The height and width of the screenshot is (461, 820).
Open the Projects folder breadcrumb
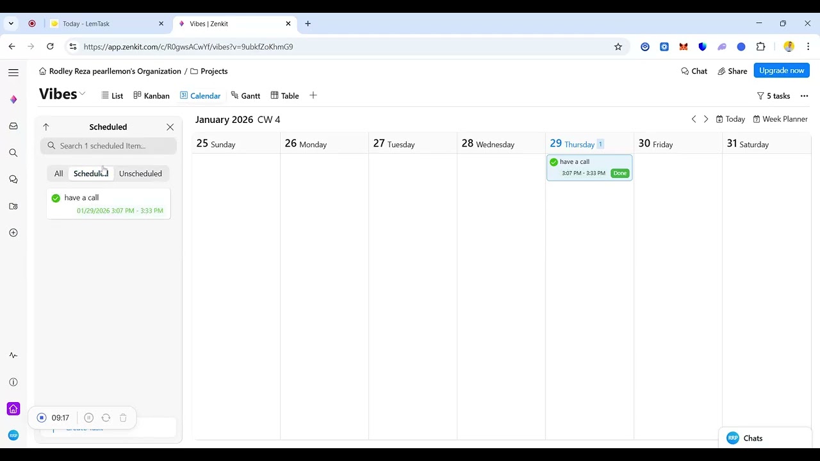coord(209,71)
